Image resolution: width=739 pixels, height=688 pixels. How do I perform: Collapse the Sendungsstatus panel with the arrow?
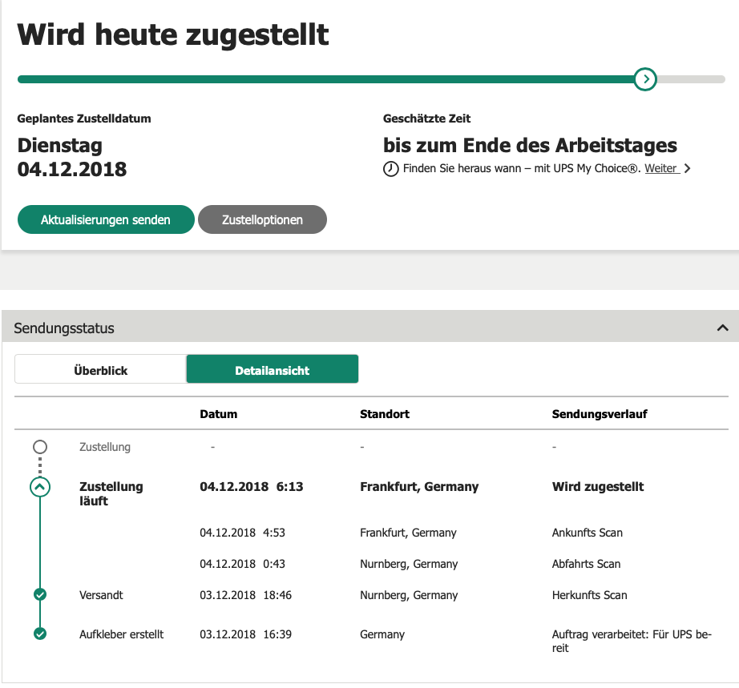point(722,328)
